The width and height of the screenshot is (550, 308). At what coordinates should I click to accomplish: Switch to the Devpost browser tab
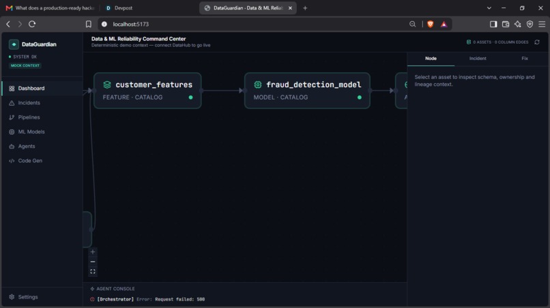point(124,7)
